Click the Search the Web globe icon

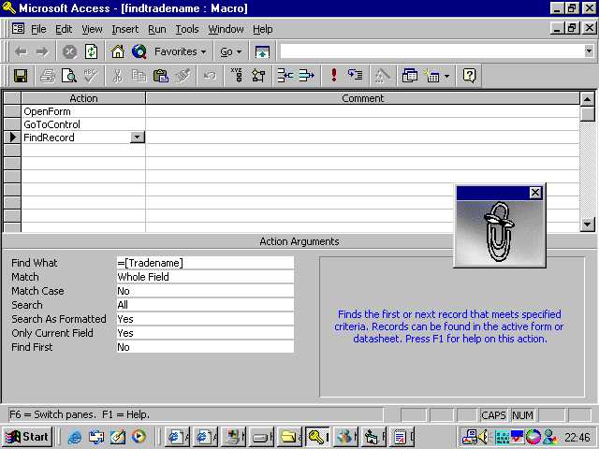tap(139, 51)
